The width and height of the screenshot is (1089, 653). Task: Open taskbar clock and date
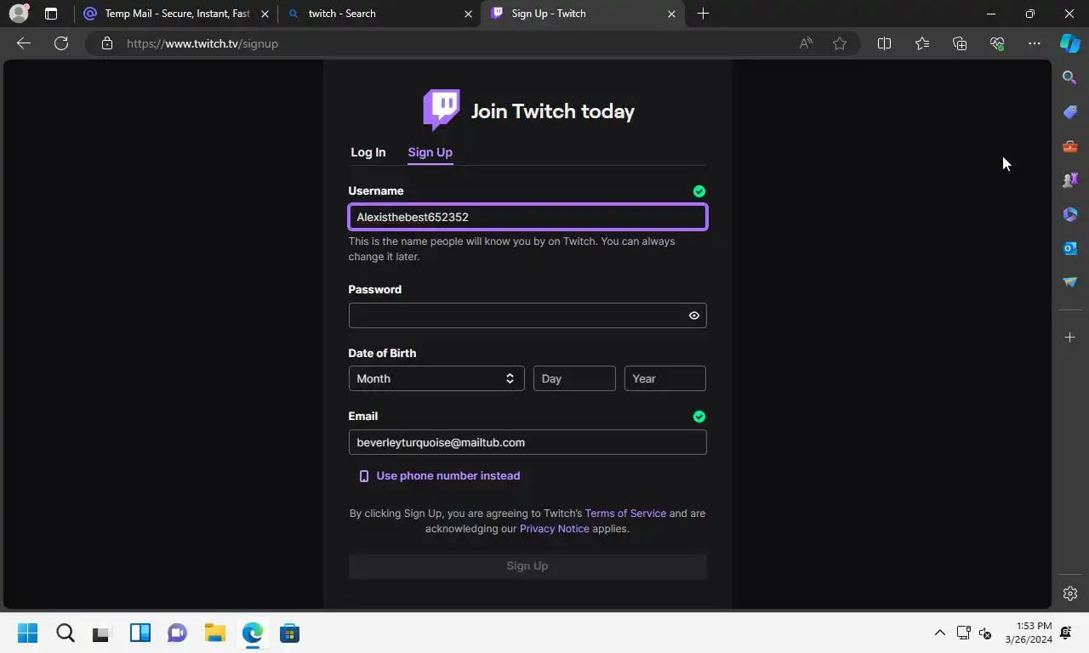pos(1029,633)
